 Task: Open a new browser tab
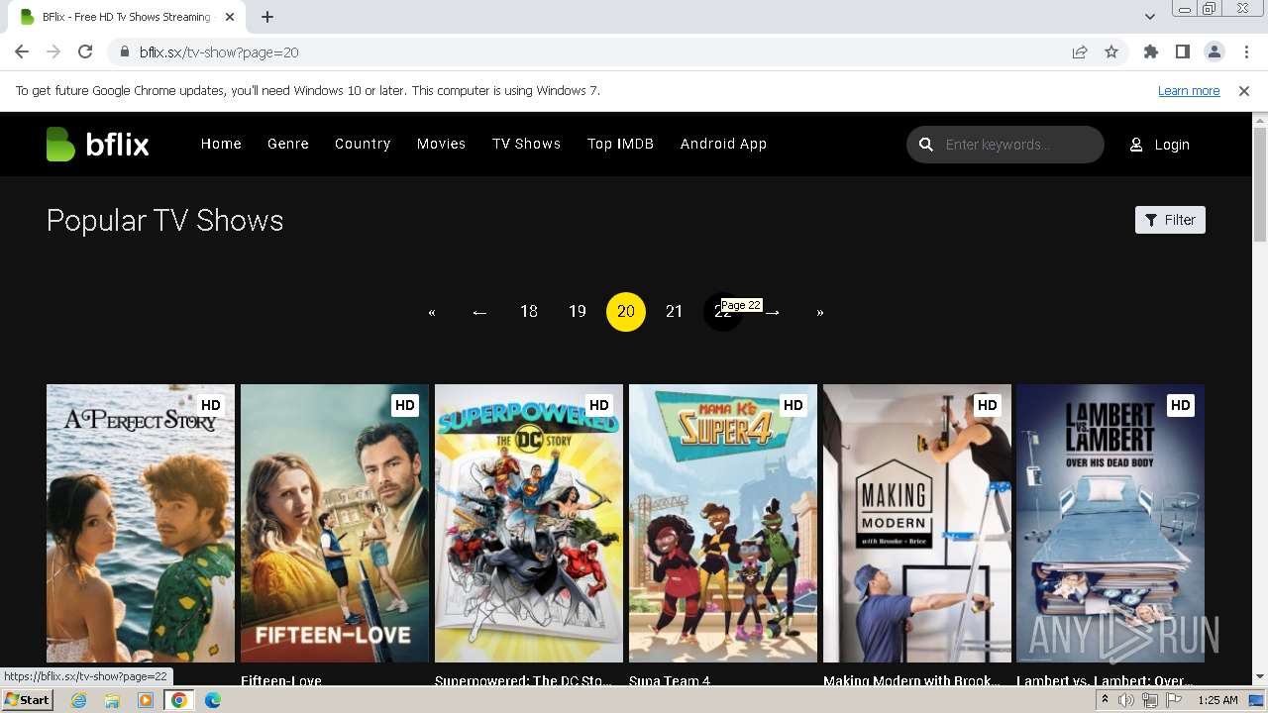click(x=267, y=17)
